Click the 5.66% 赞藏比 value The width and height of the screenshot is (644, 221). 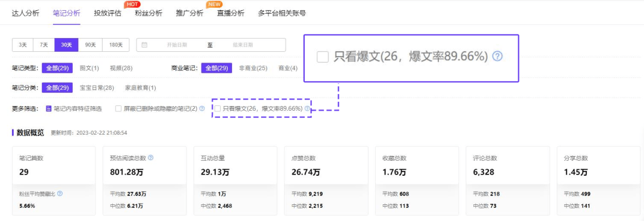click(x=27, y=206)
